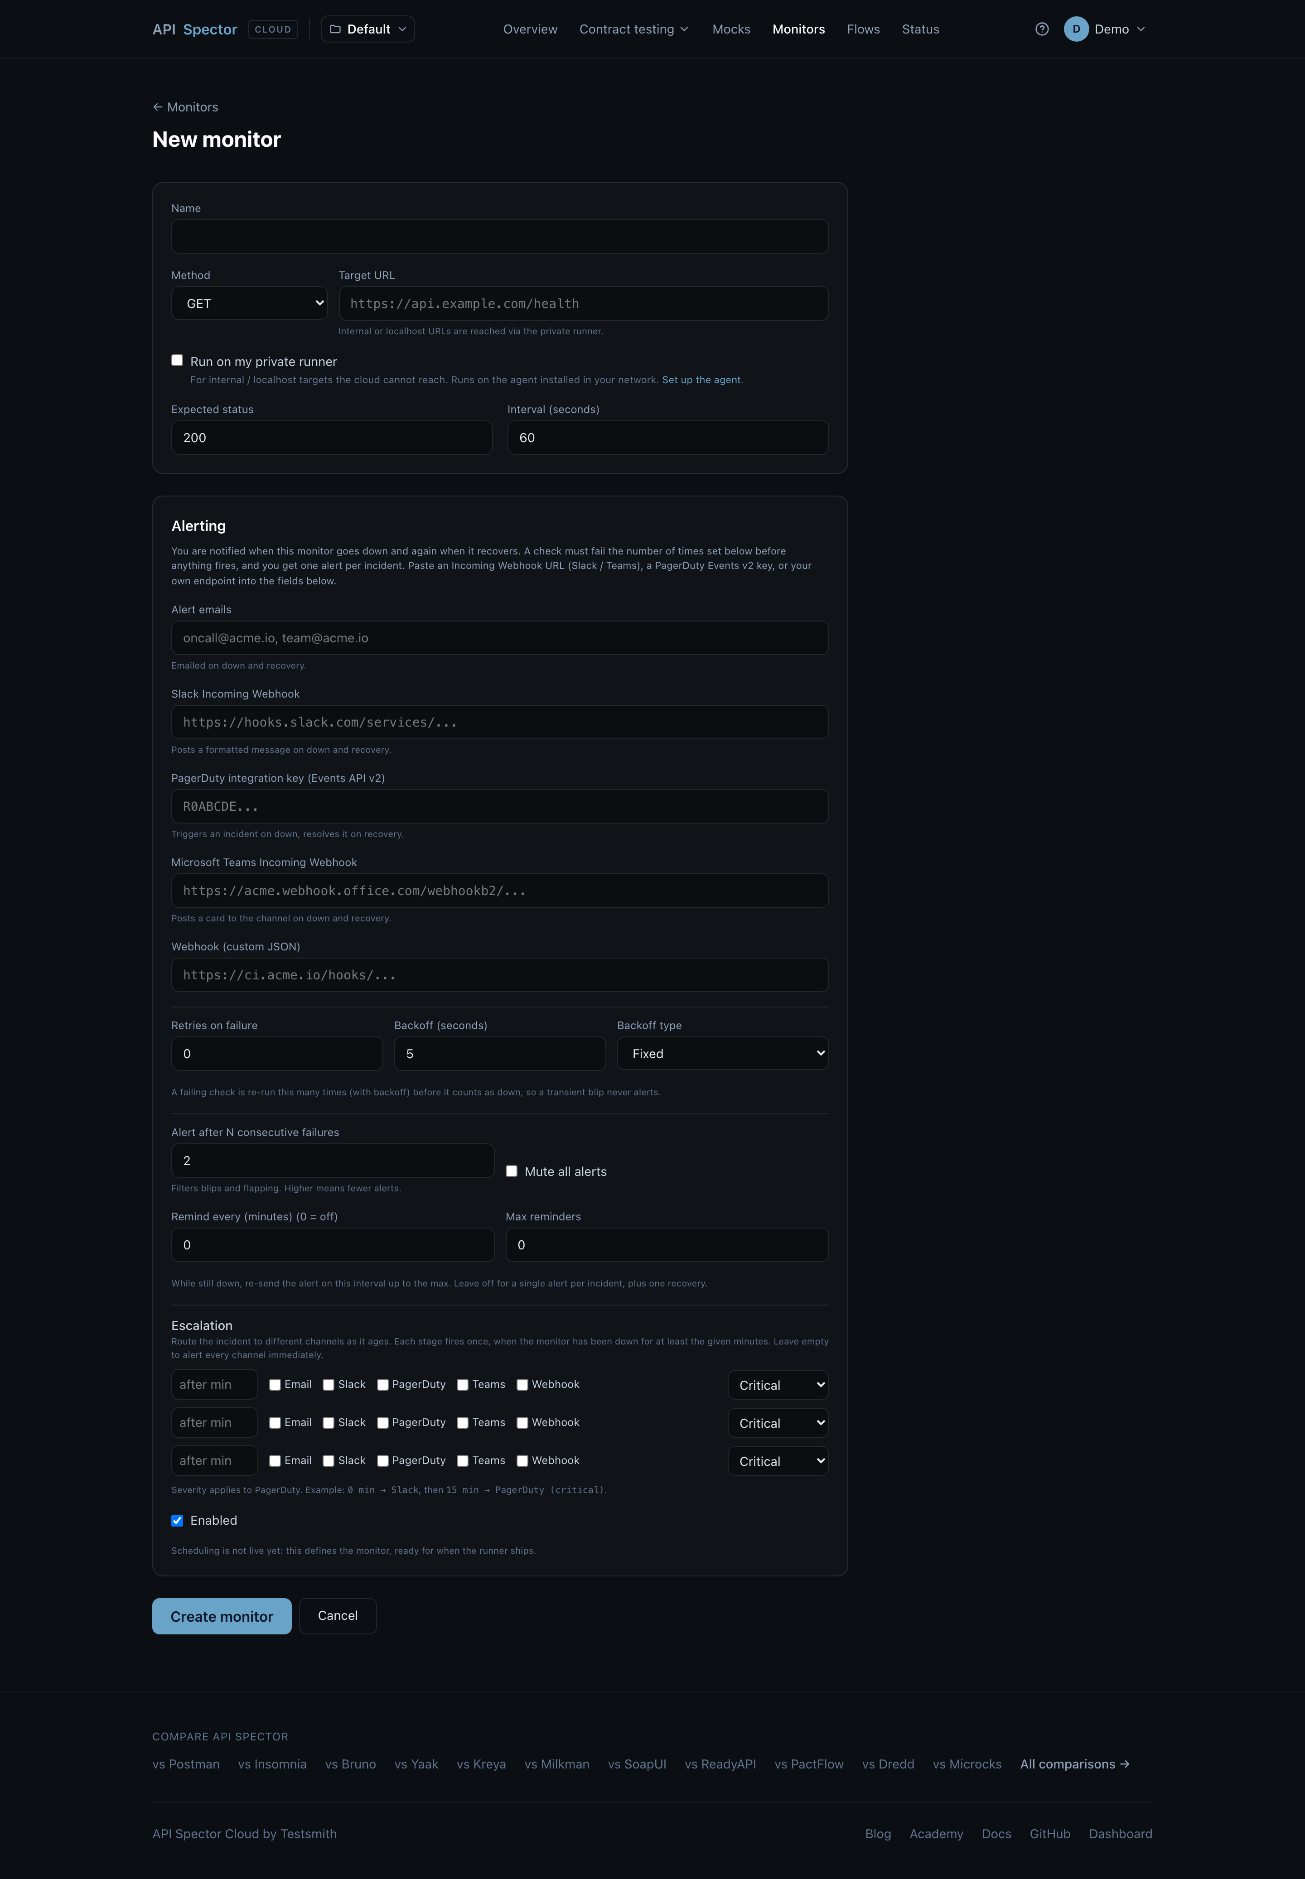Expand the Contract testing menu
Viewport: 1305px width, 1879px height.
click(x=633, y=29)
